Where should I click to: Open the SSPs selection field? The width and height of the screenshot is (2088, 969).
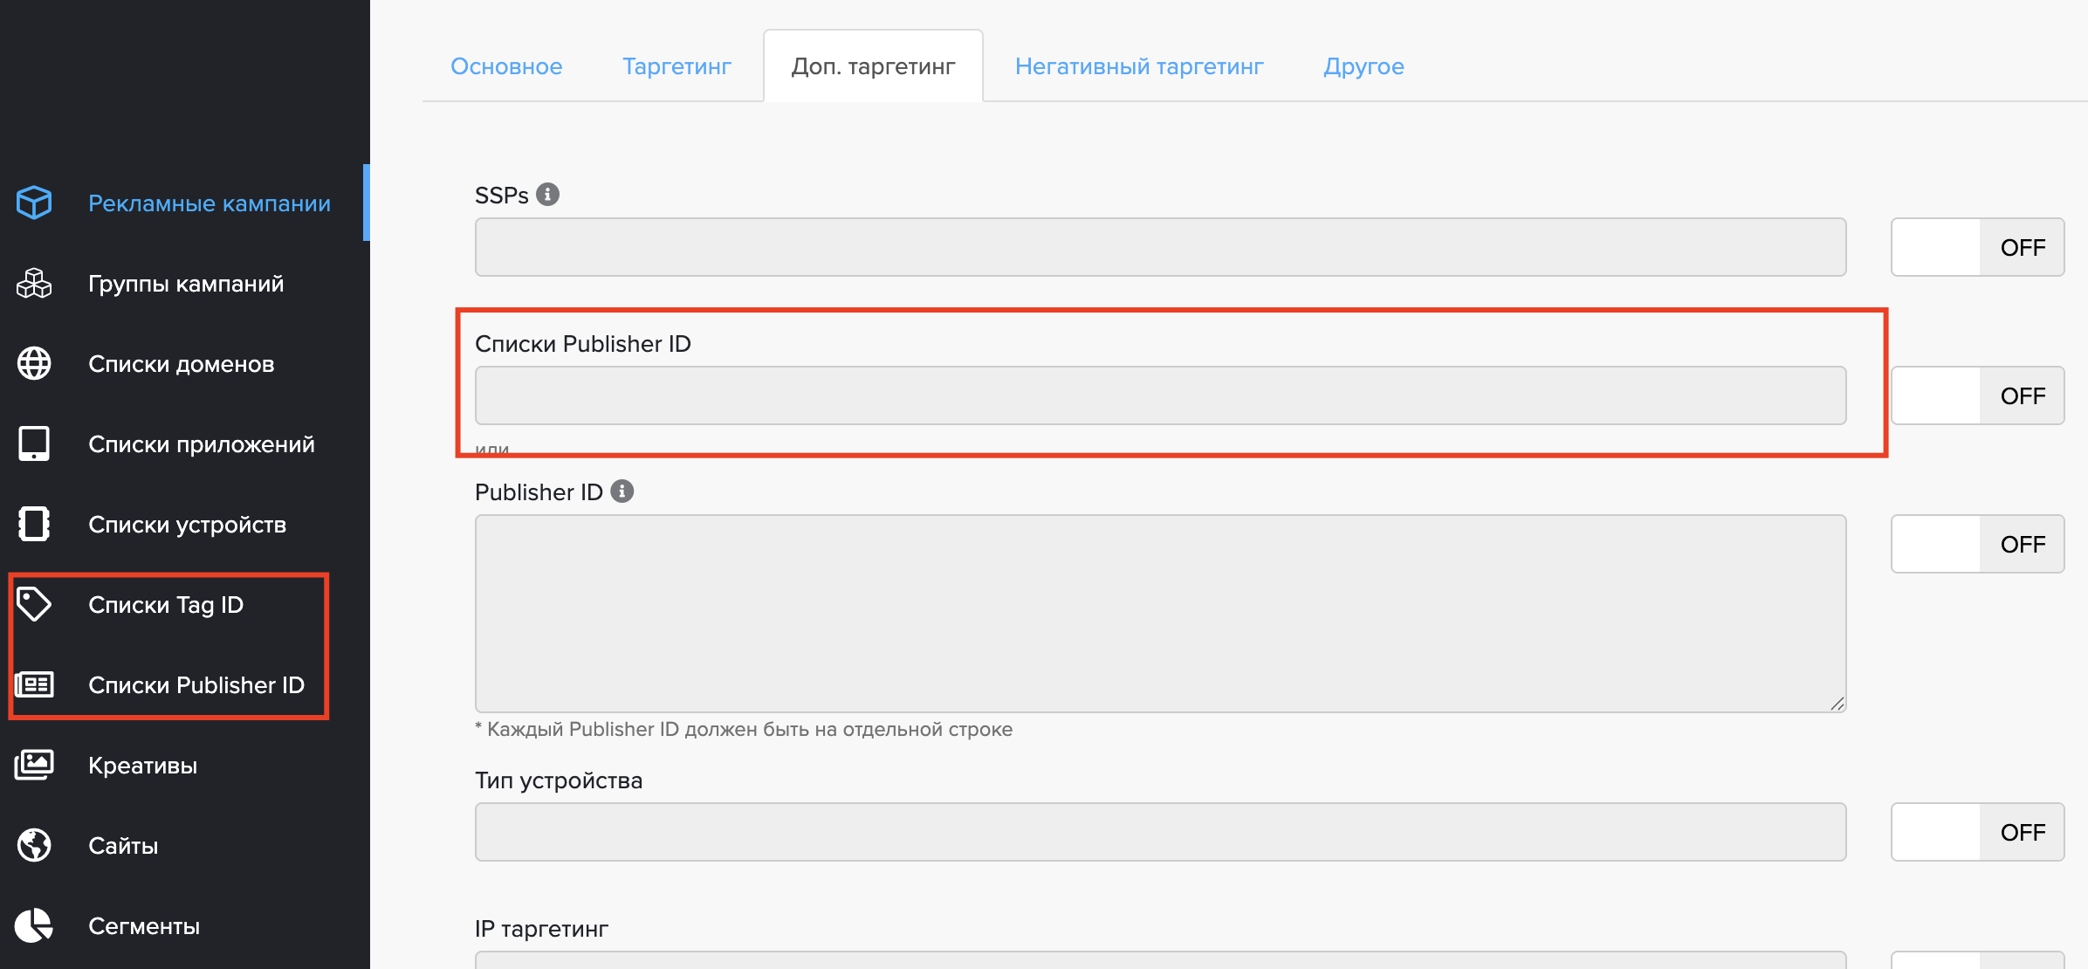click(1160, 247)
